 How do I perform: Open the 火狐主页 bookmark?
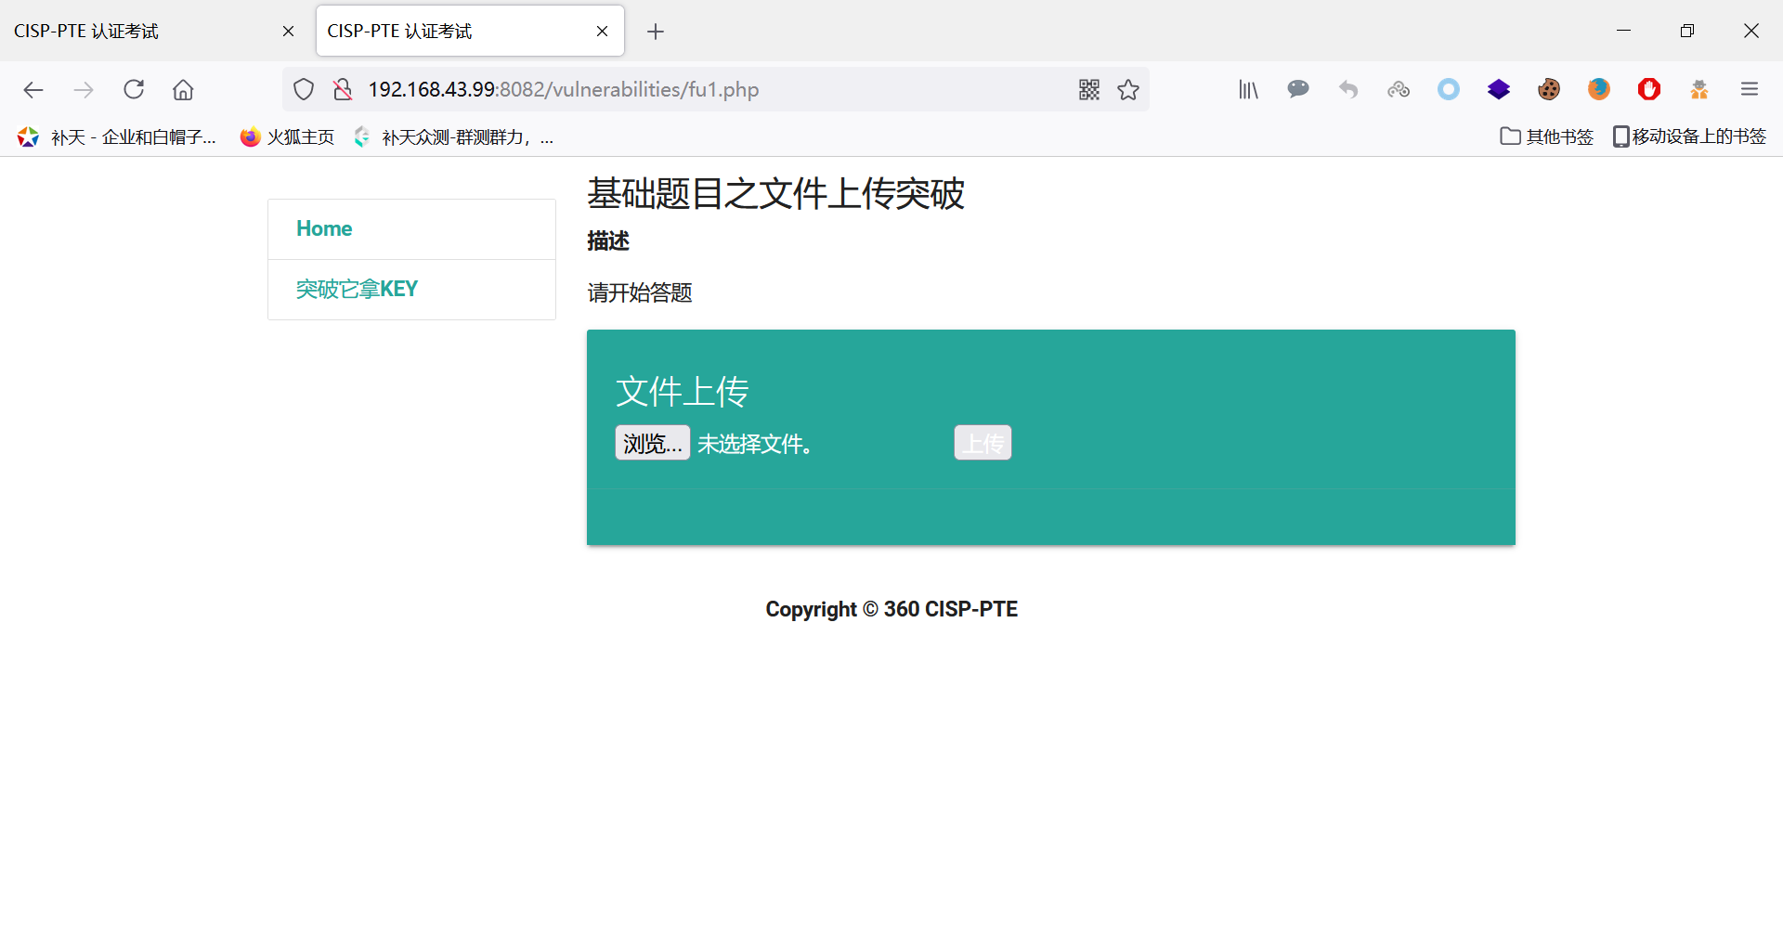point(287,137)
